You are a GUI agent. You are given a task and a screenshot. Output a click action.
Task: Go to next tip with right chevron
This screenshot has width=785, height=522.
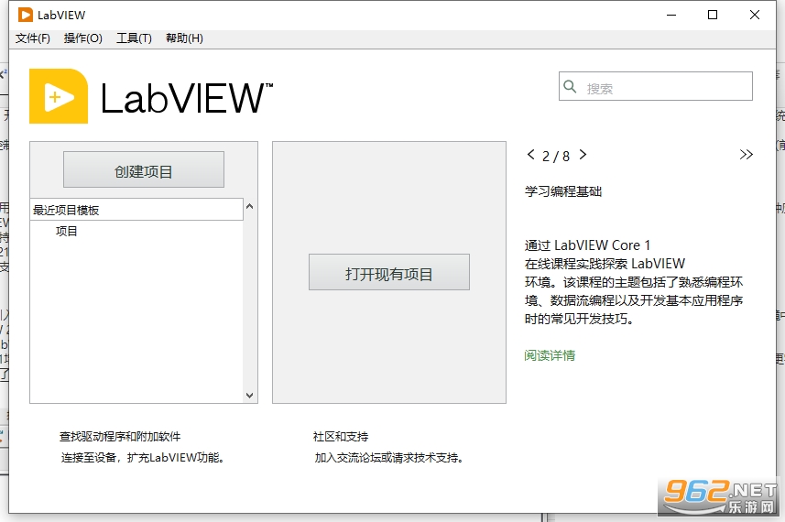[x=583, y=155]
